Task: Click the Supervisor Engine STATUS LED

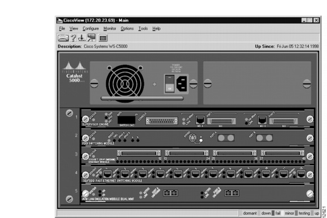Action: point(94,120)
